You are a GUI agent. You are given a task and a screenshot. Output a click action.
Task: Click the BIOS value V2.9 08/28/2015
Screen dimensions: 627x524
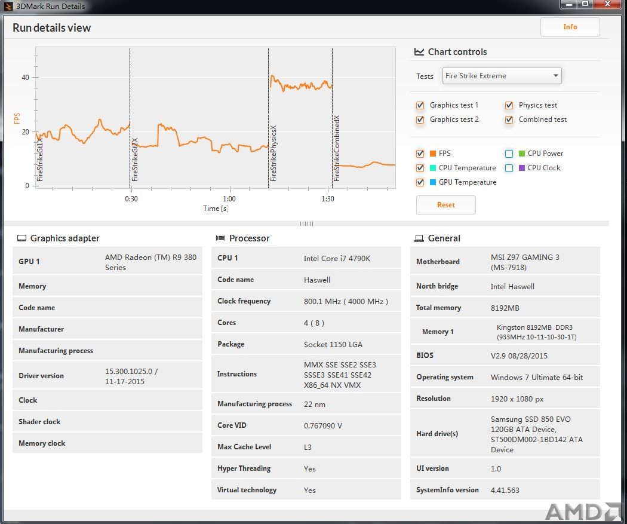(x=519, y=356)
